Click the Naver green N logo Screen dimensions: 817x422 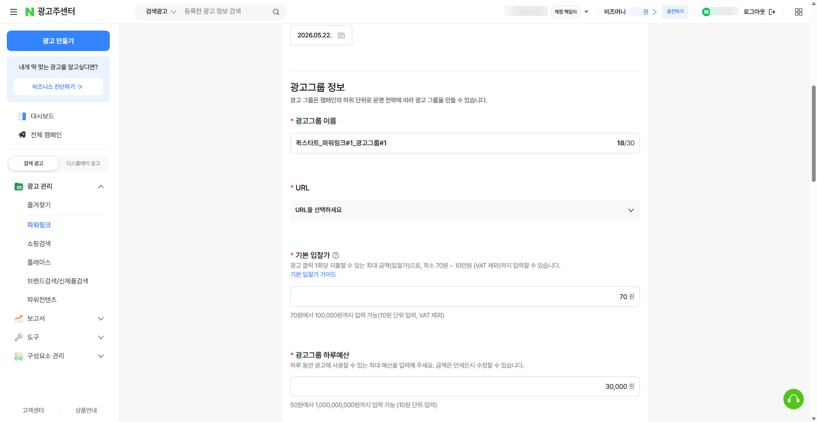30,12
